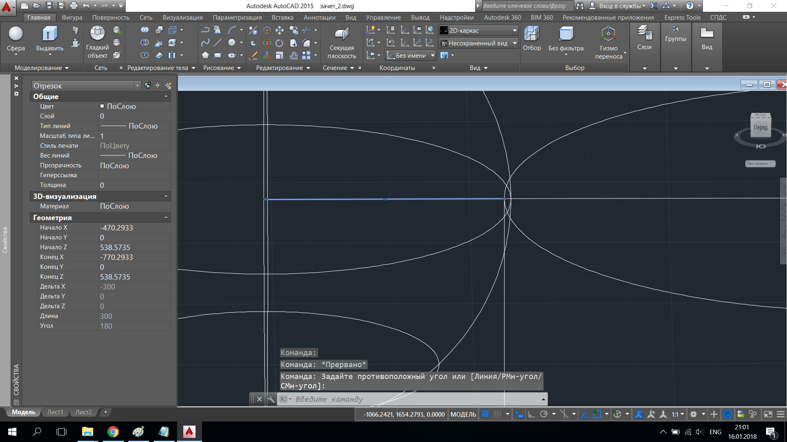Switch to the Фигура ribbon tab
The height and width of the screenshot is (442, 787).
[x=72, y=18]
